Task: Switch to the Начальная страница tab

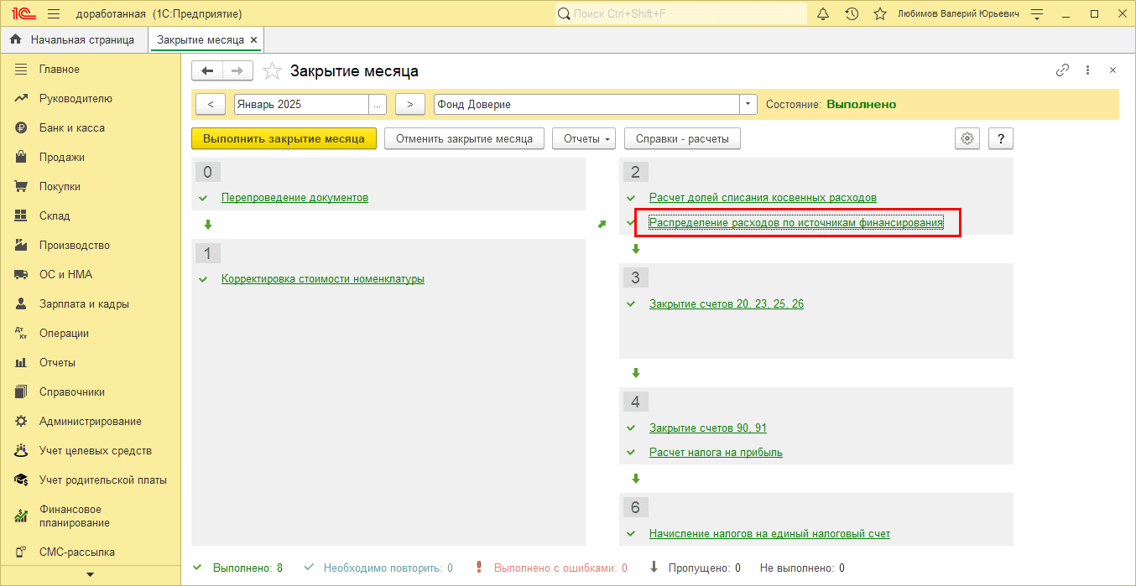Action: [x=74, y=39]
